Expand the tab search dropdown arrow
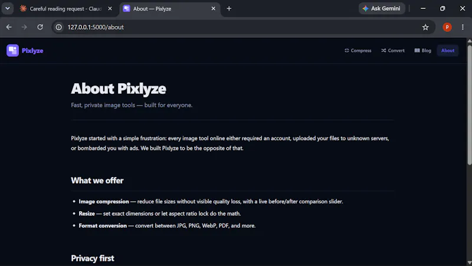This screenshot has height=266, width=472. pyautogui.click(x=8, y=8)
